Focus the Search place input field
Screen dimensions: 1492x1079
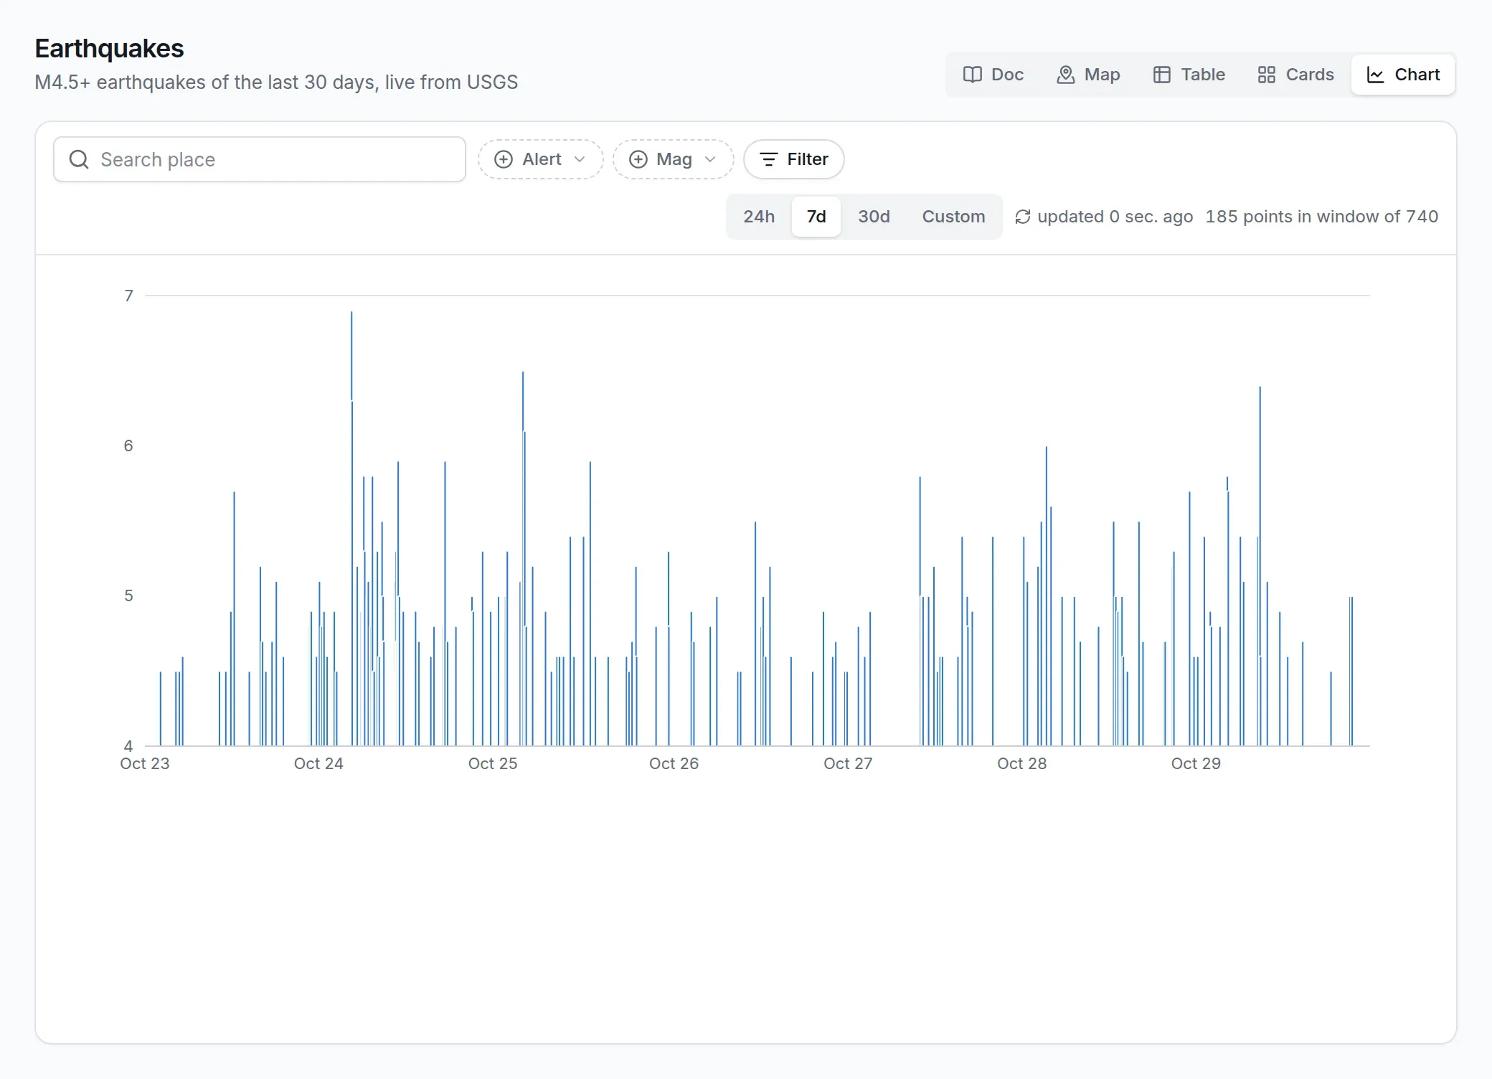click(x=260, y=159)
